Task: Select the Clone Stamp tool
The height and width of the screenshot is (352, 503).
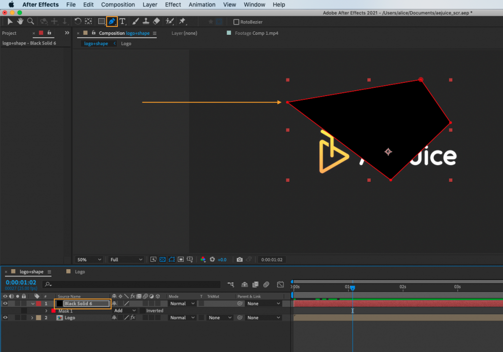Action: pyautogui.click(x=147, y=21)
